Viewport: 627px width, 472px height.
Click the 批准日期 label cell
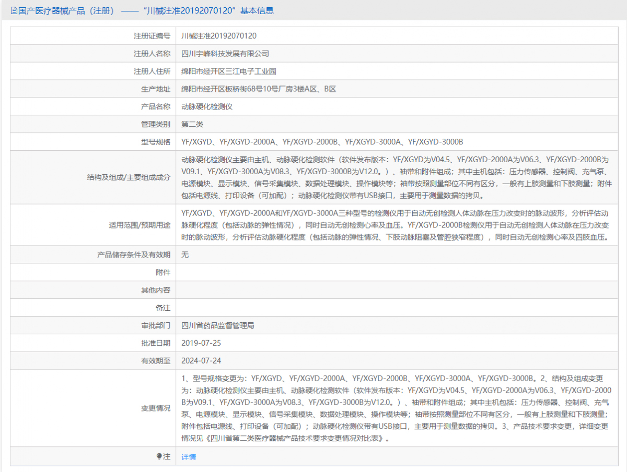coord(93,343)
